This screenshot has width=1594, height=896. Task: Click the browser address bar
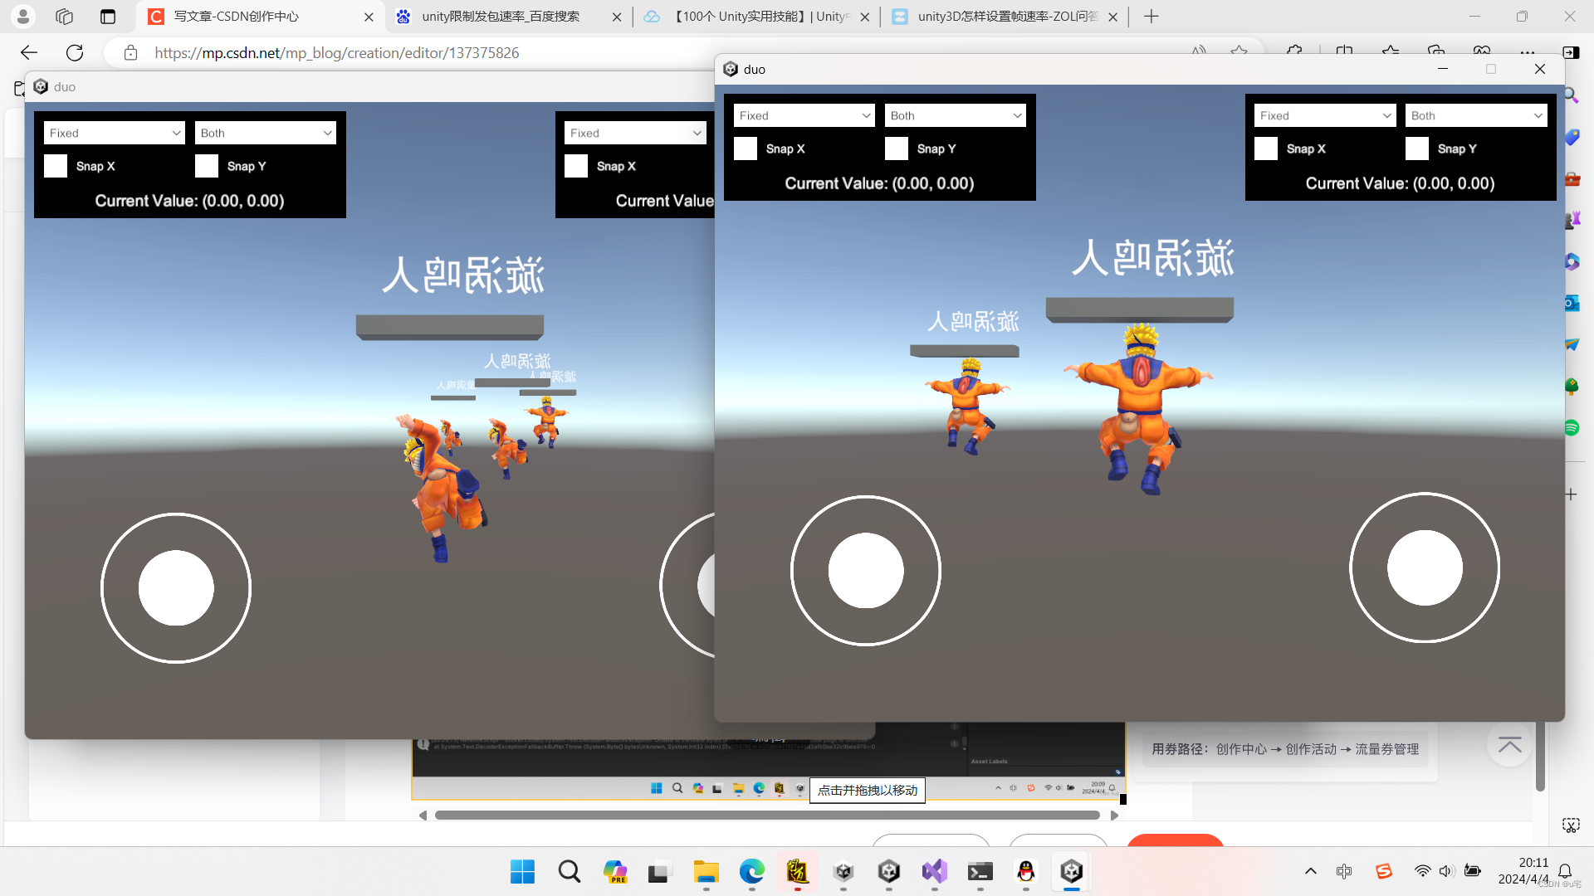[x=332, y=52]
